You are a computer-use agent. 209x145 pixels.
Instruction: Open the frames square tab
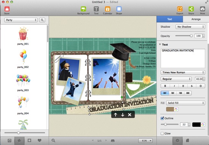[x=29, y=140]
